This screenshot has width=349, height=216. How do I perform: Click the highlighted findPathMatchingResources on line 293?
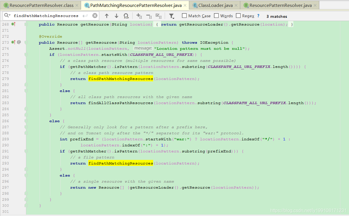point(121,163)
